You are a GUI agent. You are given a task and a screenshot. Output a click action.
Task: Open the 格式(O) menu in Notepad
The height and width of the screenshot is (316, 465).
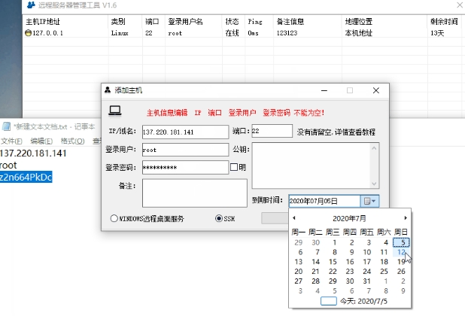point(72,141)
